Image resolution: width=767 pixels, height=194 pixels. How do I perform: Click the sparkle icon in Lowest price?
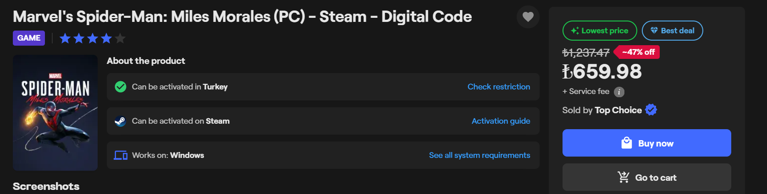point(574,31)
